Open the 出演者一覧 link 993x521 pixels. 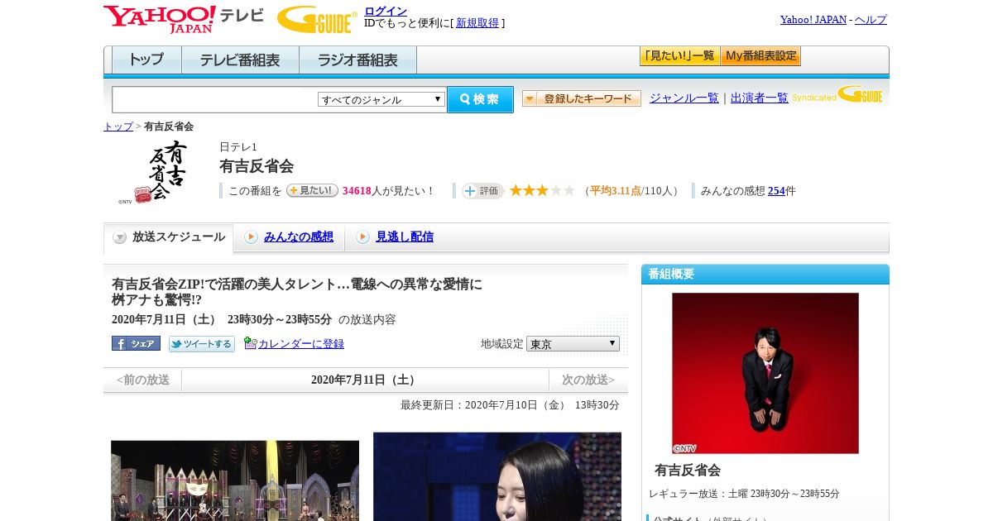[760, 98]
